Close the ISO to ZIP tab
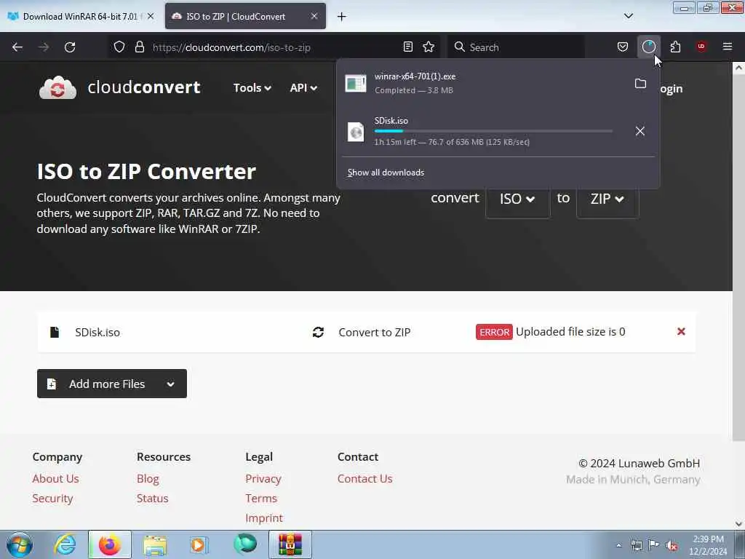 click(314, 16)
